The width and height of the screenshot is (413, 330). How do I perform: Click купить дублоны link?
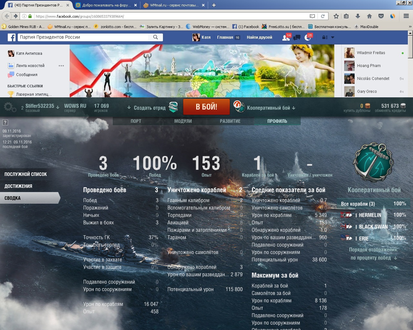coord(357,111)
